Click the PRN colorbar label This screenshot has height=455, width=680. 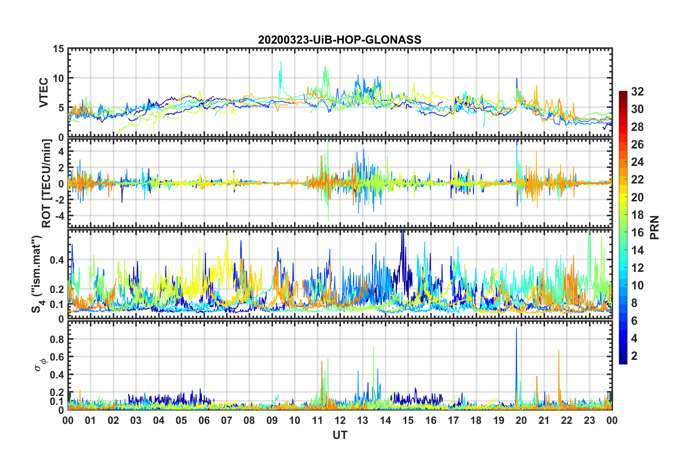(x=655, y=227)
